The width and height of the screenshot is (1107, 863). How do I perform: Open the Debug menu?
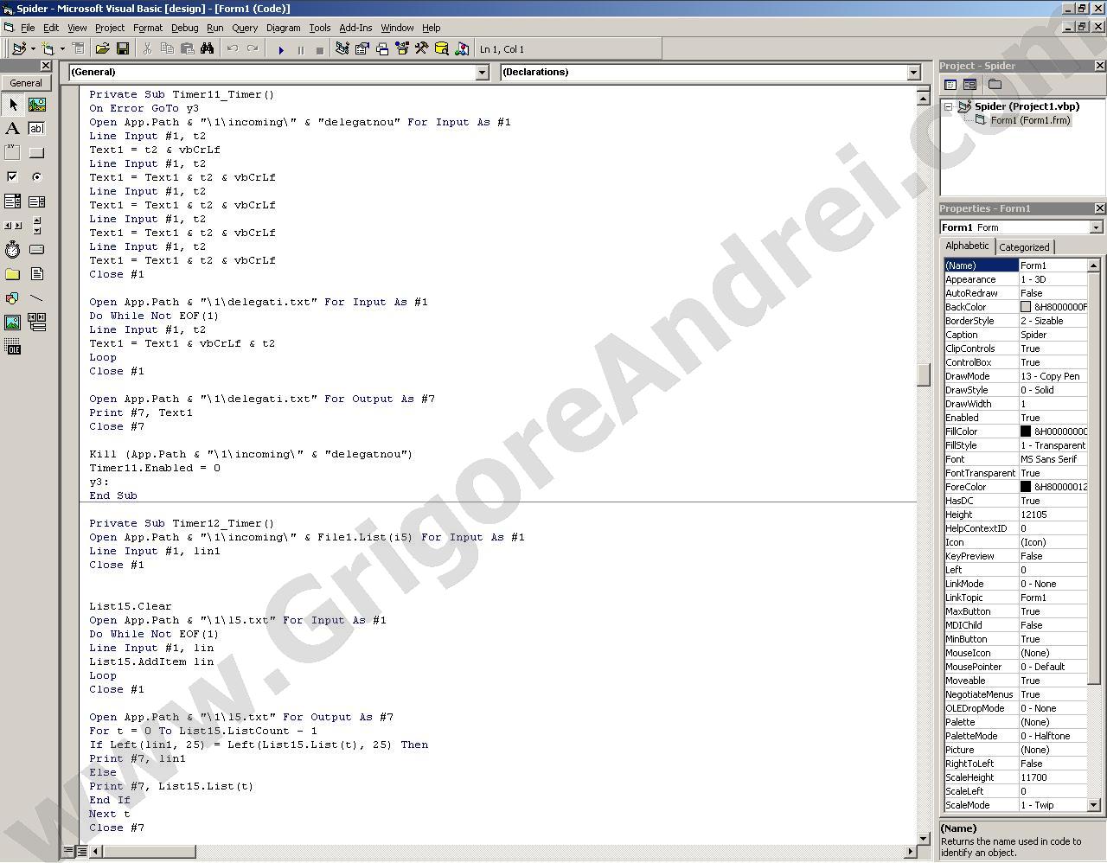point(184,28)
